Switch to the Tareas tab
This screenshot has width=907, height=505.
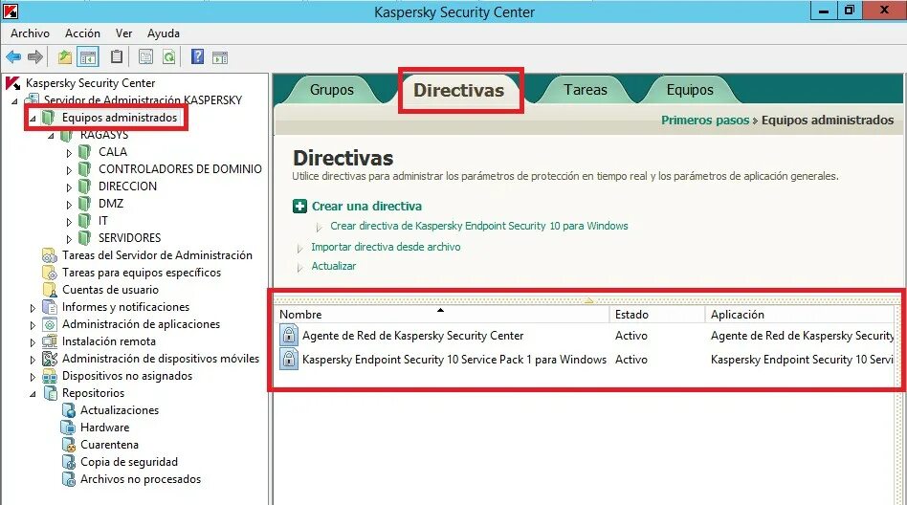coord(586,90)
